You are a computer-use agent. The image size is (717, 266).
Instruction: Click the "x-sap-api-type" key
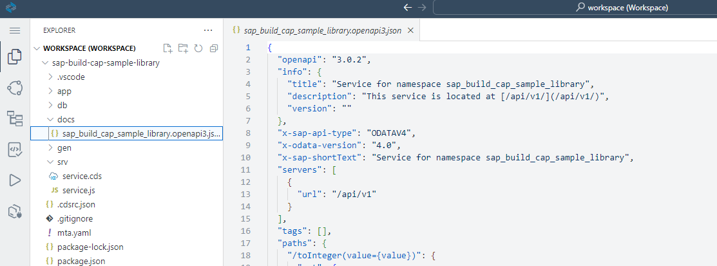(x=317, y=133)
